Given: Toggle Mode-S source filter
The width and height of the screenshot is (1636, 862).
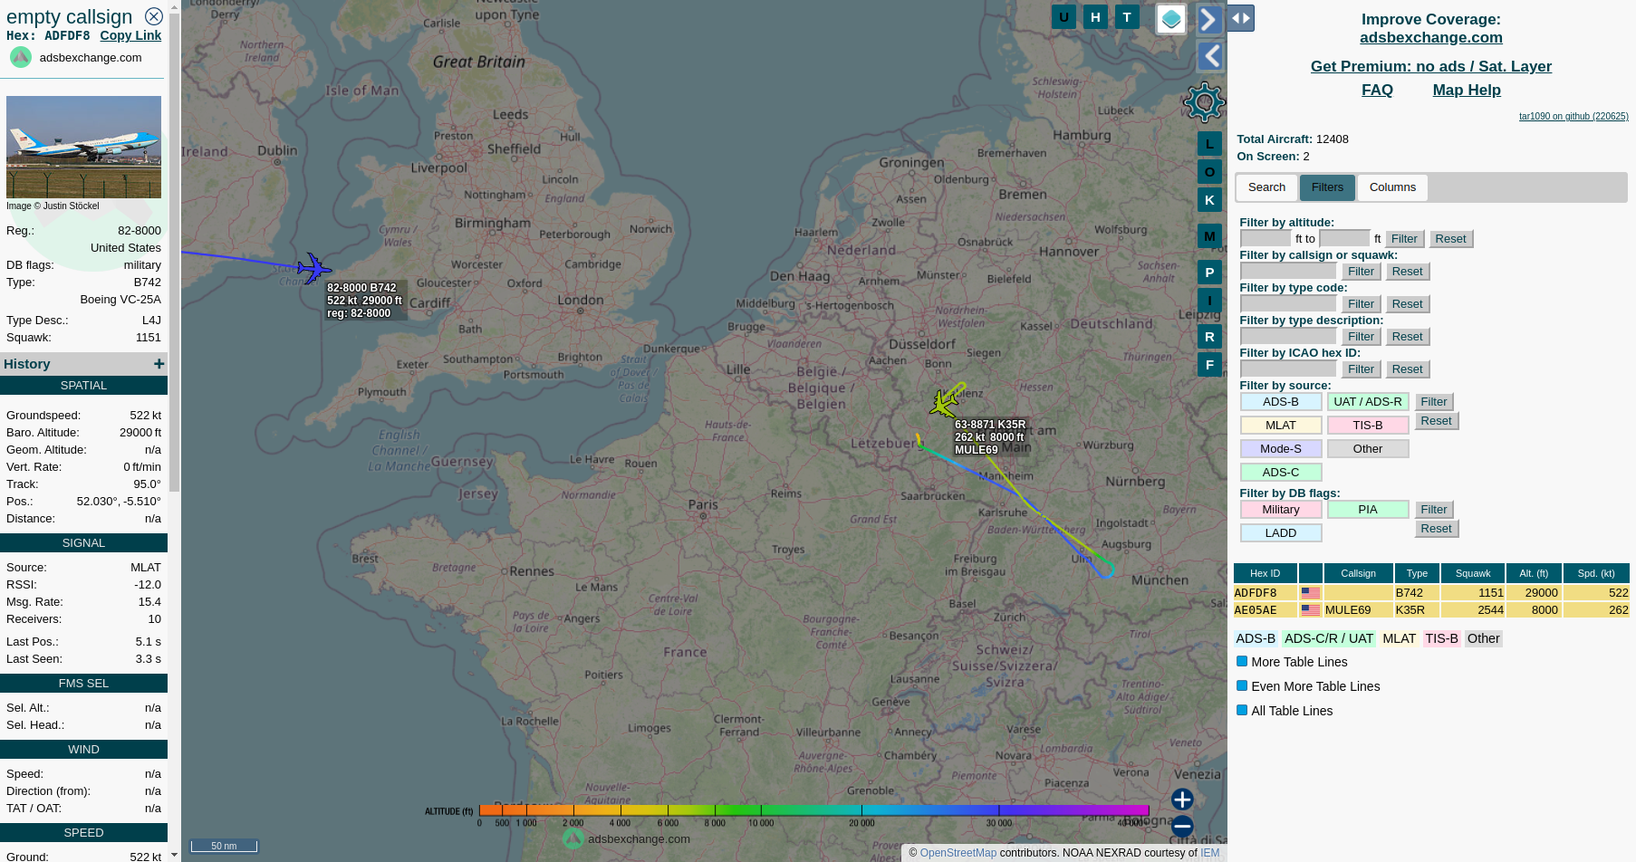Looking at the screenshot, I should click(x=1280, y=448).
